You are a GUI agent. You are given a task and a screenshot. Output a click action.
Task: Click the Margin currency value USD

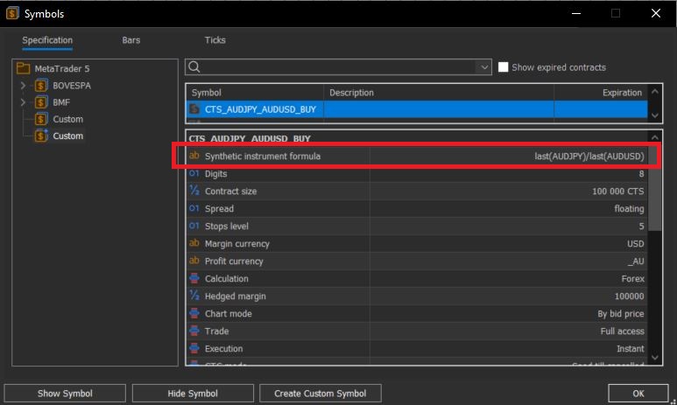[635, 244]
